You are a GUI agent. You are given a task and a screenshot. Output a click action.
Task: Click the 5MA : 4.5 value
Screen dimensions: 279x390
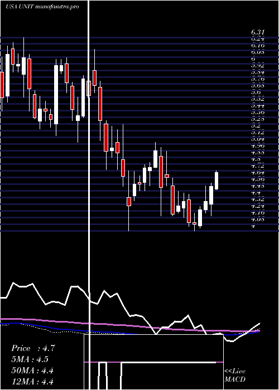tap(30, 359)
